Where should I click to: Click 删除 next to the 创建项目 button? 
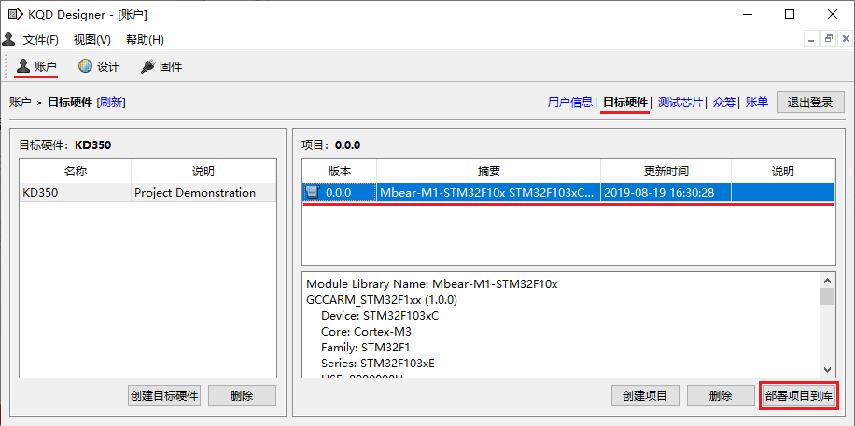[x=721, y=395]
